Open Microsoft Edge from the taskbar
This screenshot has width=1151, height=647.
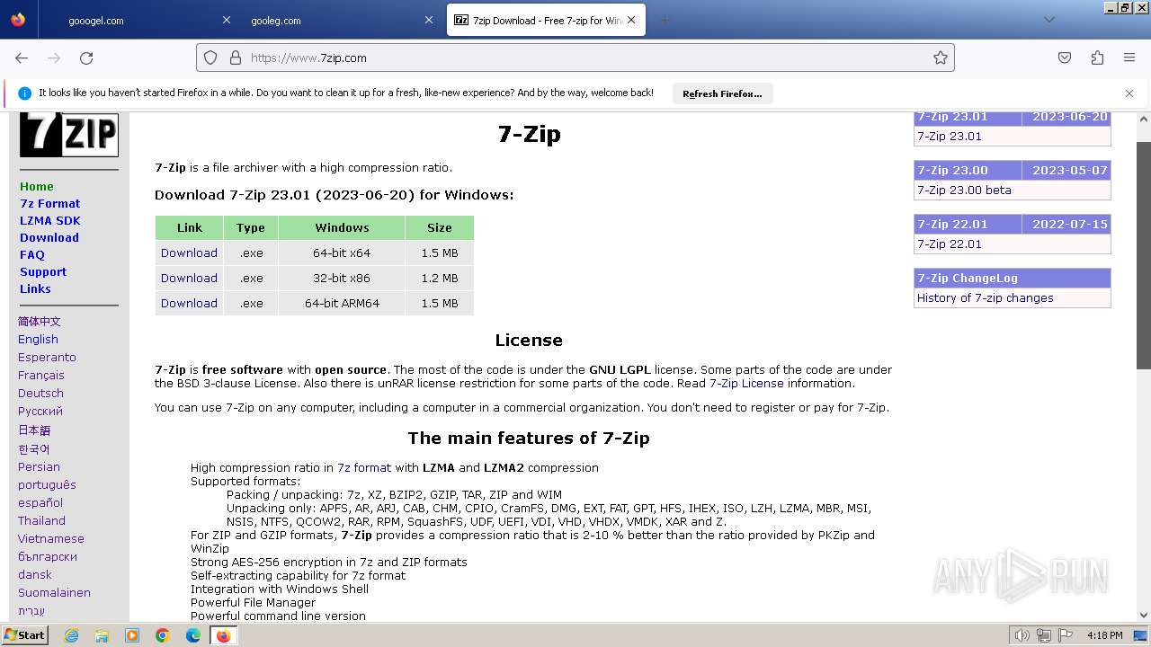click(x=193, y=635)
